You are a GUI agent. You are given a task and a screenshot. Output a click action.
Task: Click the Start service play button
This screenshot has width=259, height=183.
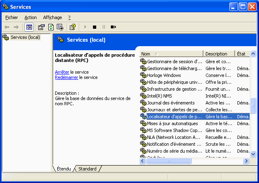pos(85,27)
